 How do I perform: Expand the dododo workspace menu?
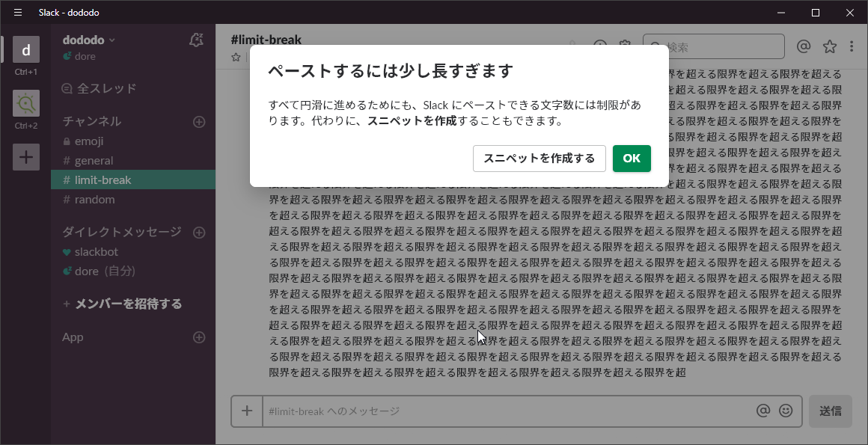89,40
